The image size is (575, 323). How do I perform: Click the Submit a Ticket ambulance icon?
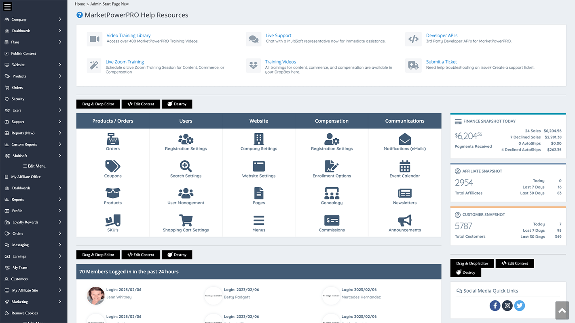(413, 65)
